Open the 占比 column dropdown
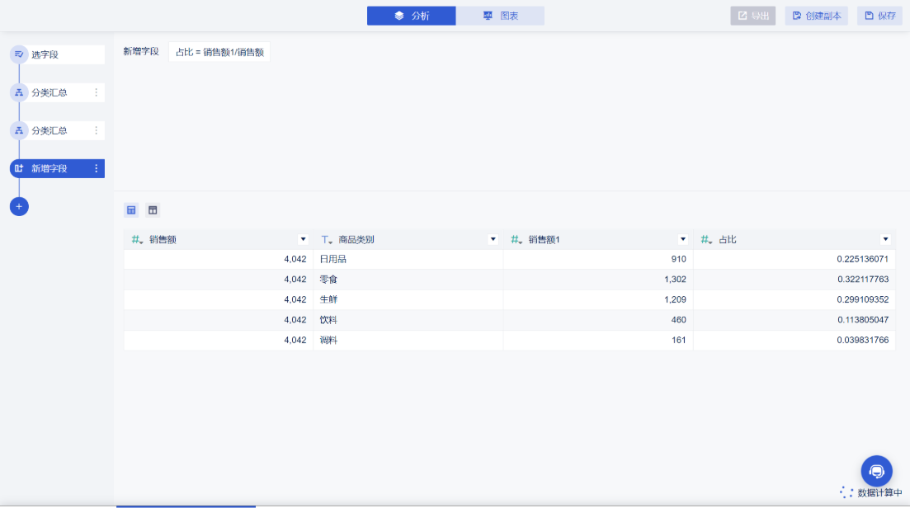Screen dimensions: 910x508 click(885, 239)
